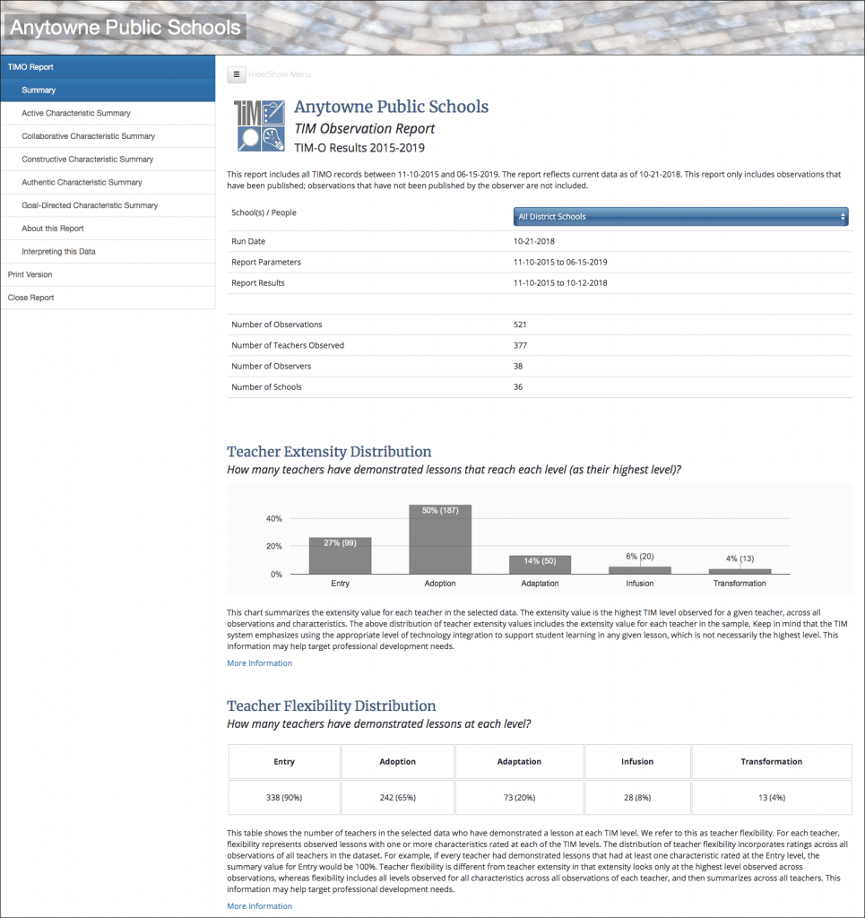
Task: Select Summary in the TIMO Report sidebar
Action: click(40, 90)
